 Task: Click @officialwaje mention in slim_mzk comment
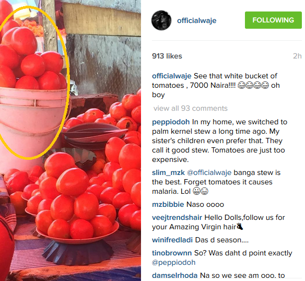click(x=209, y=172)
